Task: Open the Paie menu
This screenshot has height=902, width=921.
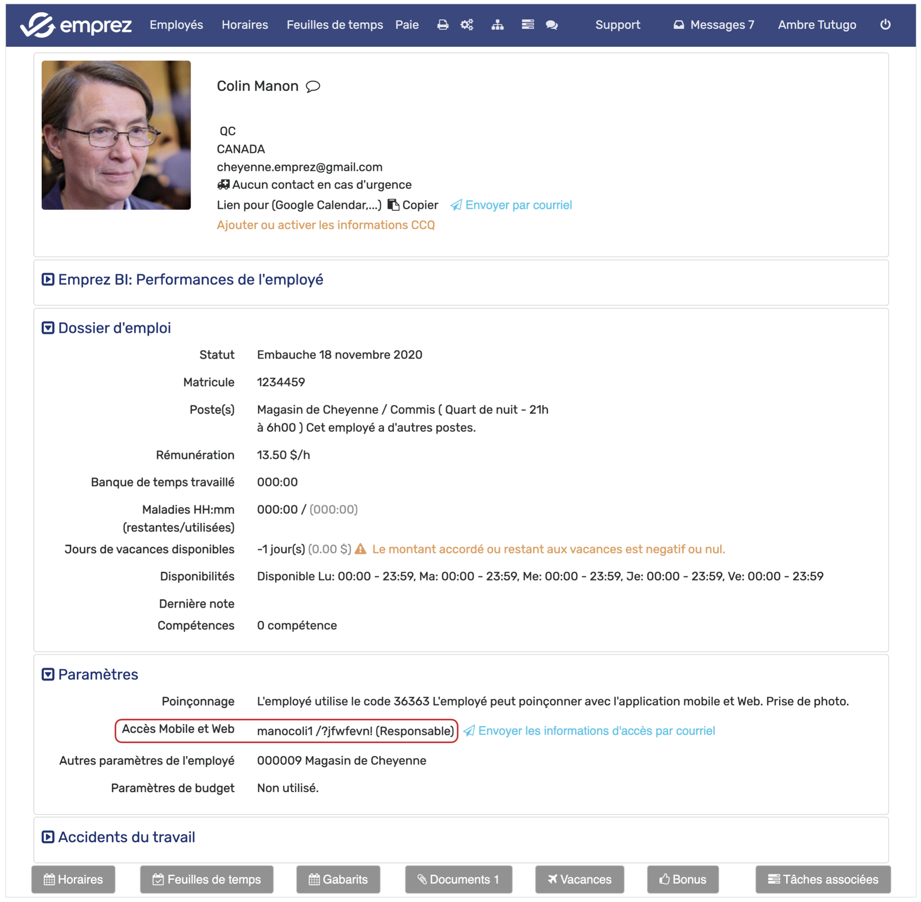Action: click(407, 25)
